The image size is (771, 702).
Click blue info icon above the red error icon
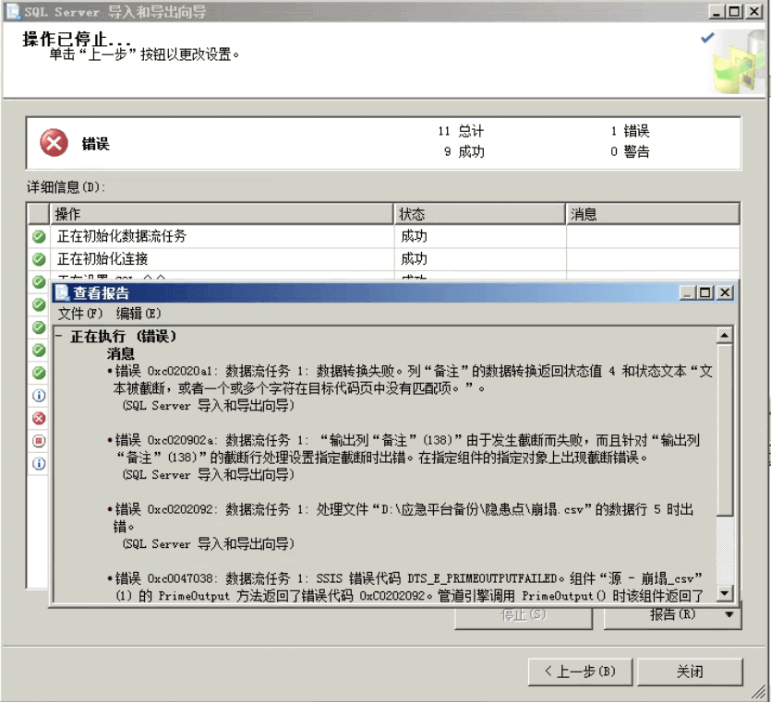(39, 396)
